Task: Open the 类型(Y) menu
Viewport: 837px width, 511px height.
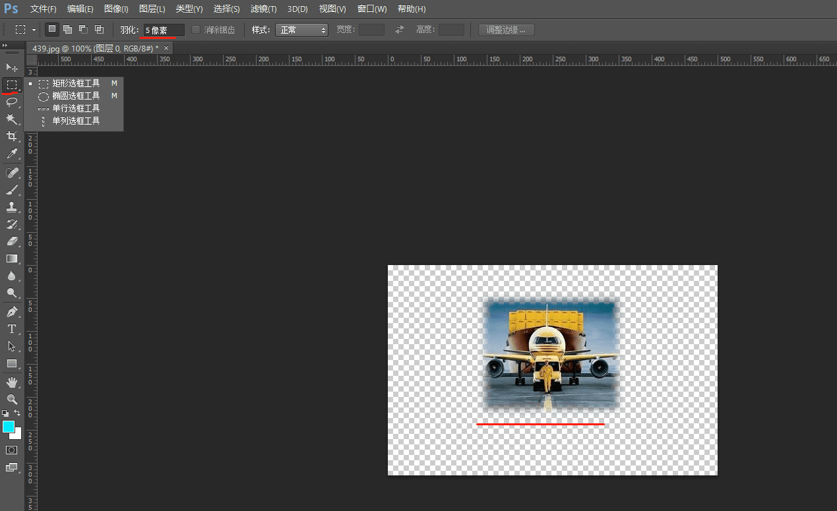Action: [x=189, y=9]
